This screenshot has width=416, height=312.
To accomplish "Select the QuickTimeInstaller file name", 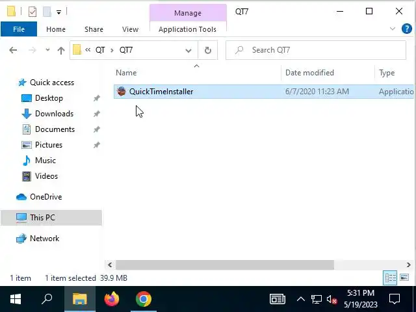I will point(161,92).
